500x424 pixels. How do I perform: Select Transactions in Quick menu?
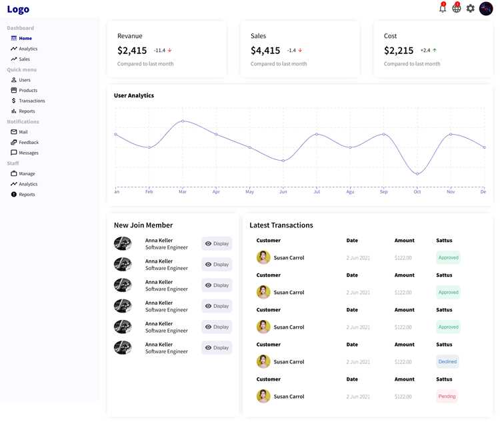pos(28,101)
